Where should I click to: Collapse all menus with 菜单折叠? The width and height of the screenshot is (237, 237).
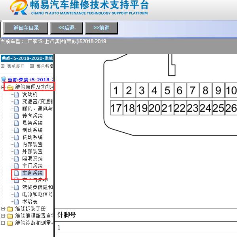click(x=45, y=66)
